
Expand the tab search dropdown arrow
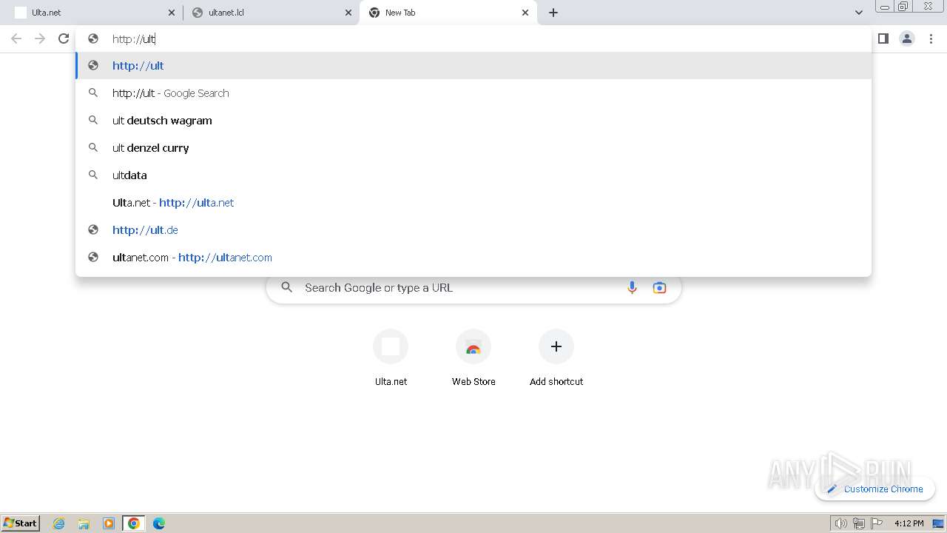(859, 13)
